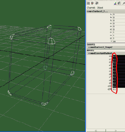Show the Channel Box only layout icon
The height and width of the screenshot is (132, 125).
pos(88,3)
